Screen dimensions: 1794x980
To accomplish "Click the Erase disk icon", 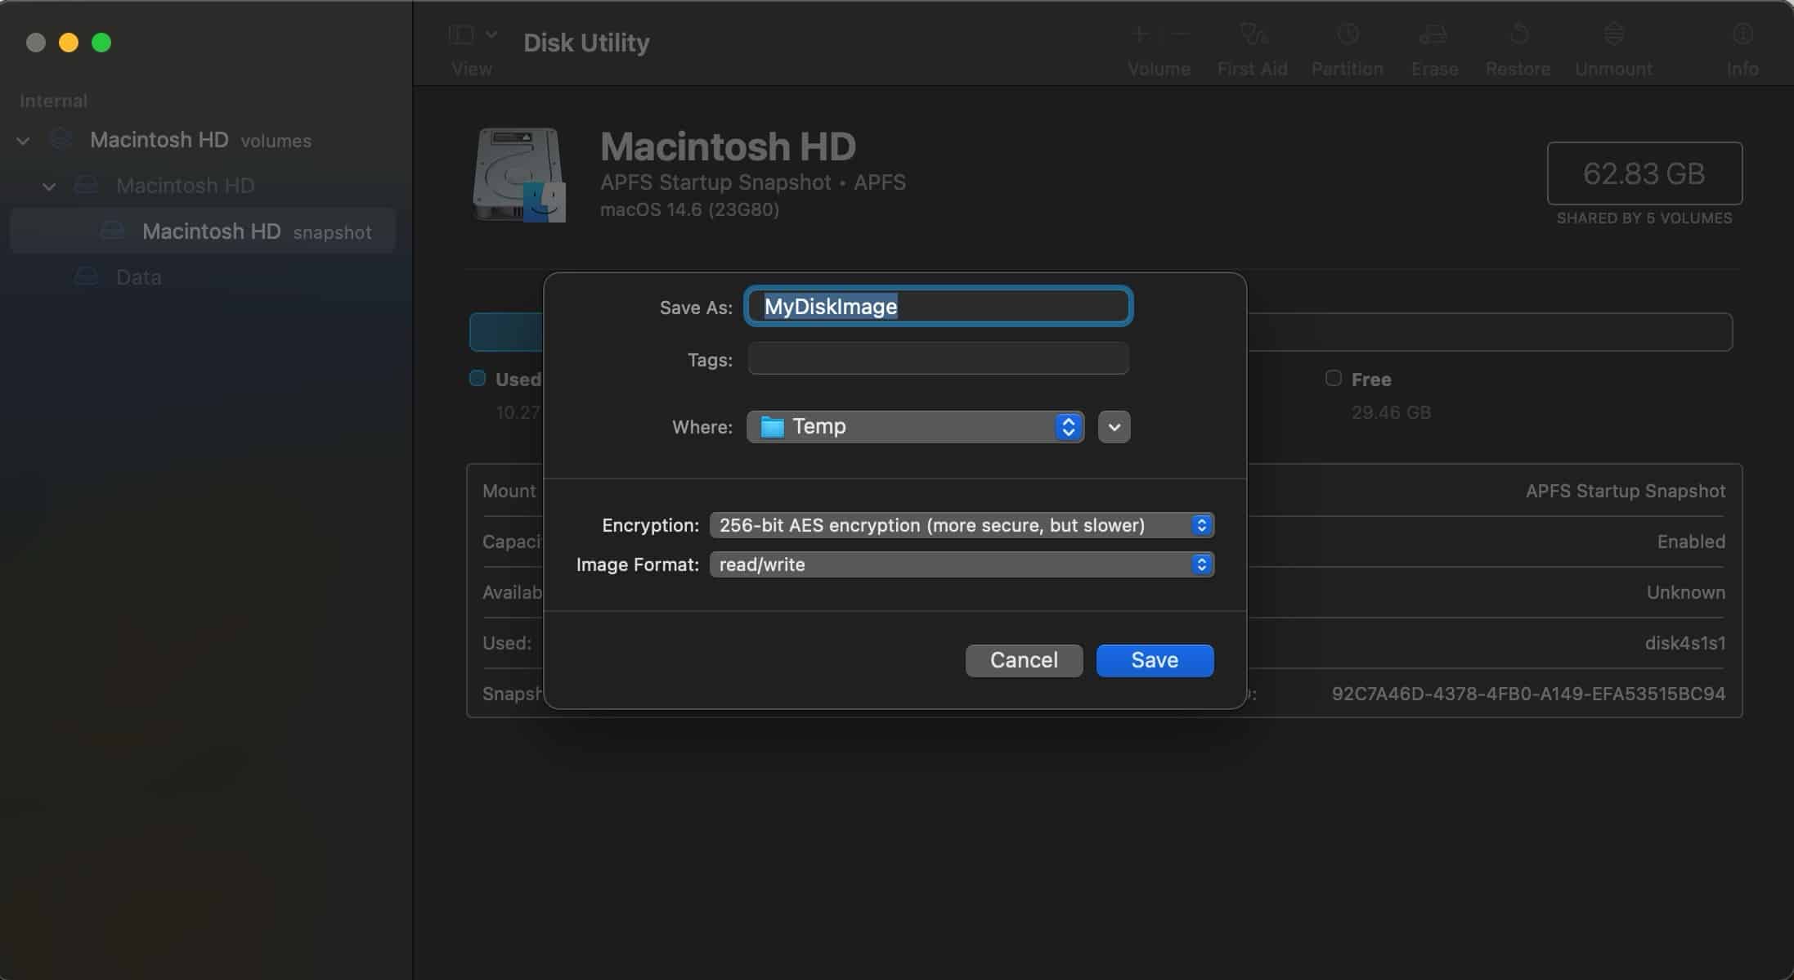I will (x=1434, y=34).
